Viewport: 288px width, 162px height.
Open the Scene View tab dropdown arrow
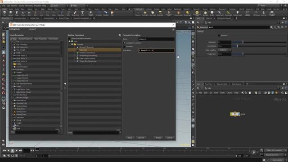(x=12, y=18)
